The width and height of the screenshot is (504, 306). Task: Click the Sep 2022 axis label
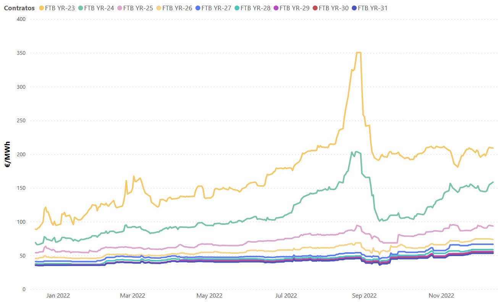point(364,295)
